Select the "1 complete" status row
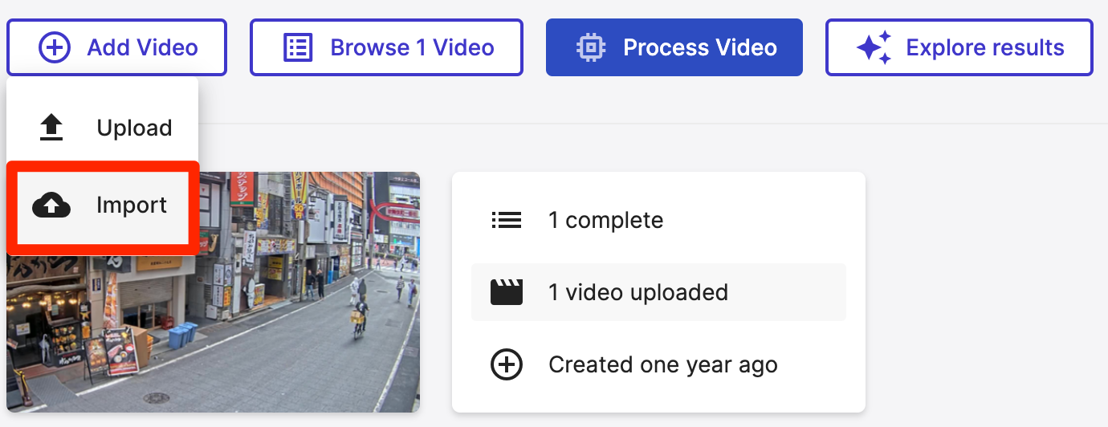The height and width of the screenshot is (427, 1108). (x=605, y=220)
